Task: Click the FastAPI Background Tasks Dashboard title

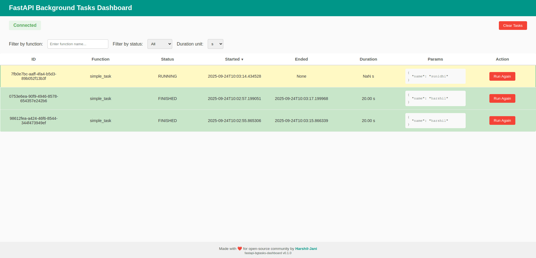Action: (70, 8)
